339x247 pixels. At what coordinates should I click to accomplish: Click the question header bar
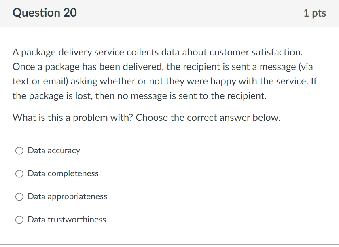[x=169, y=13]
